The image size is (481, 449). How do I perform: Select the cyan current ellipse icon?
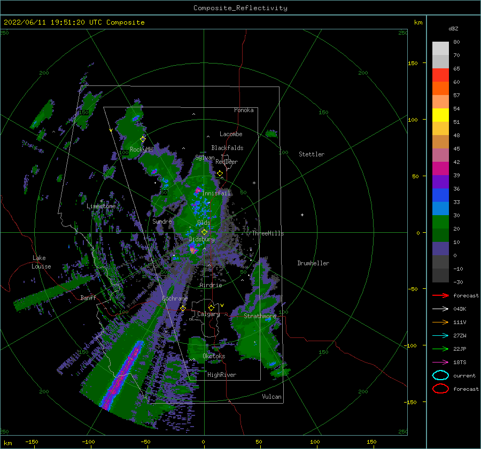pos(440,375)
